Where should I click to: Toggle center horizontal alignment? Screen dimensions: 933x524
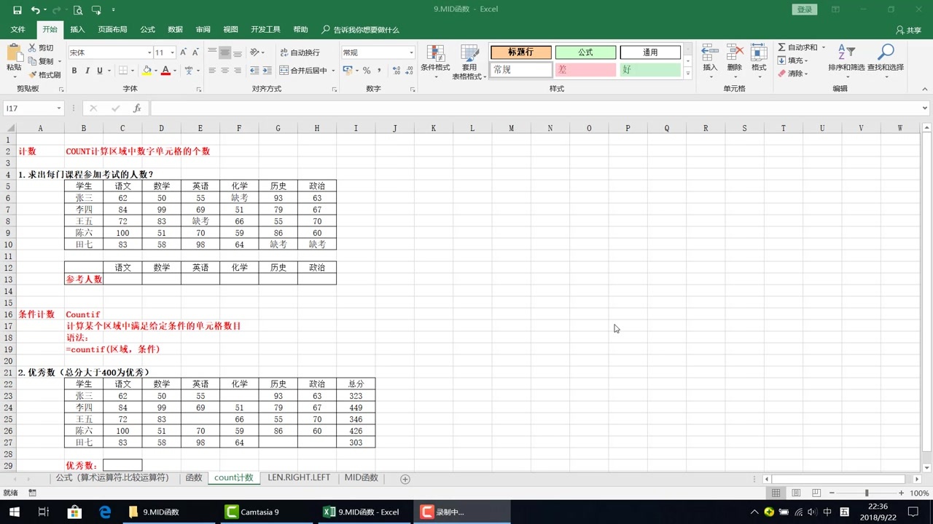pyautogui.click(x=225, y=71)
